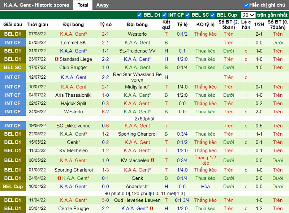Select the Total tab
This screenshot has width=289, height=213.
[x=83, y=5]
